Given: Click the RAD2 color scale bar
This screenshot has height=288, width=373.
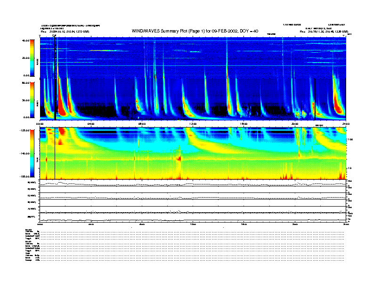Looking at the screenshot, I should (x=32, y=58).
